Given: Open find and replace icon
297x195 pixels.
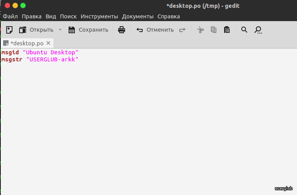Looking at the screenshot, I should (x=258, y=30).
